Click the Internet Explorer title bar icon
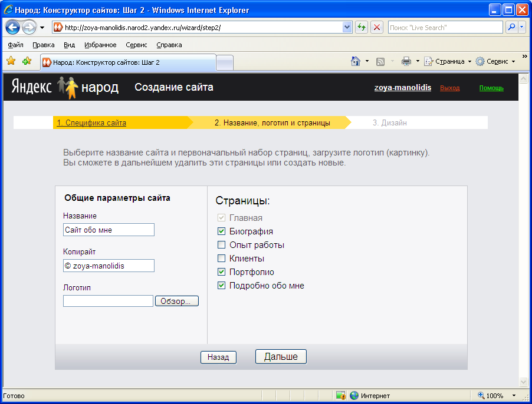The width and height of the screenshot is (532, 404). (8, 10)
